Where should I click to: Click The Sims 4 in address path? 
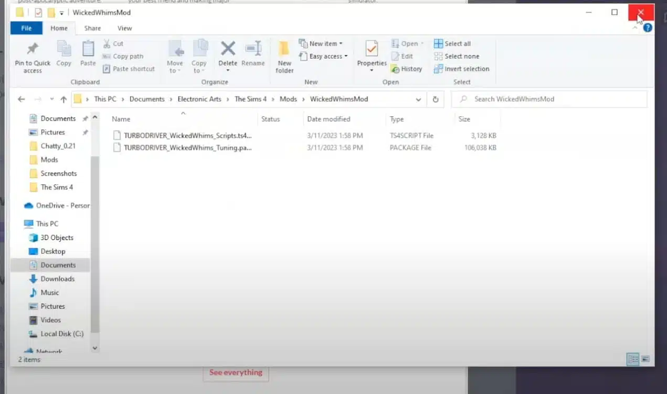pos(252,99)
